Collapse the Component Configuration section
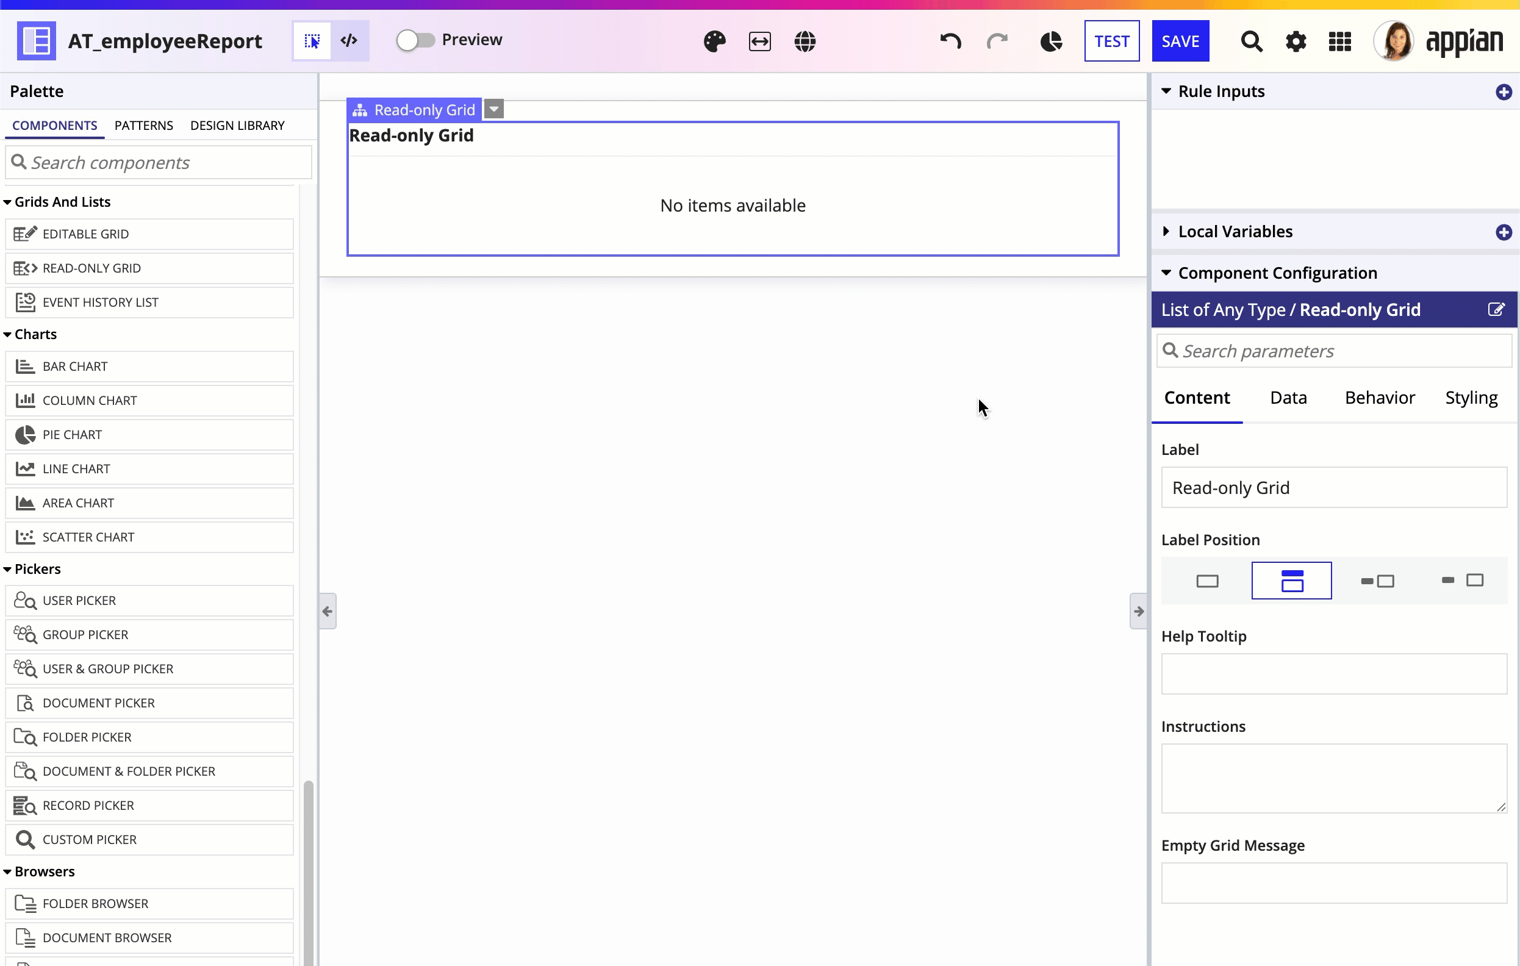 pyautogui.click(x=1166, y=273)
